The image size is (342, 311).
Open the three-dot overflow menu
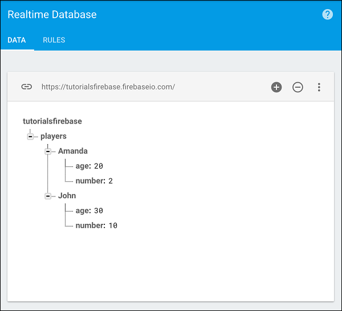point(319,87)
